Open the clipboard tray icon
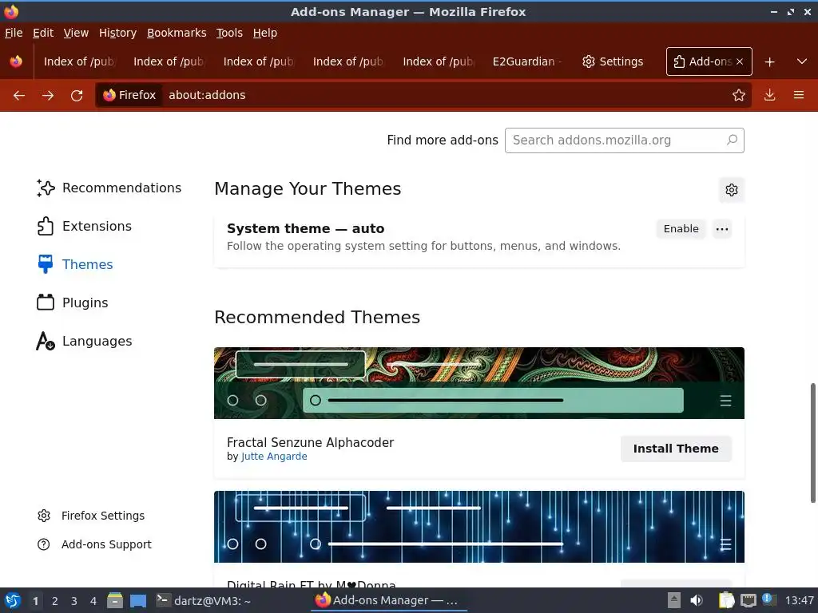The width and height of the screenshot is (818, 613). pyautogui.click(x=725, y=600)
